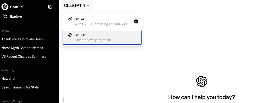This screenshot has height=103, width=268.
Task: Open Thank You PluginLabs Team chat
Action: tap(23, 39)
